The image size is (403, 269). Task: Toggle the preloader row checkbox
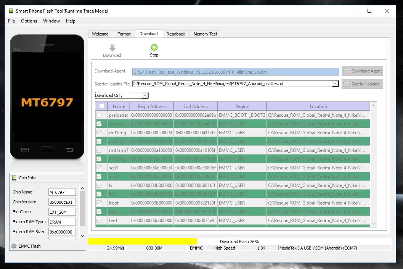99,115
